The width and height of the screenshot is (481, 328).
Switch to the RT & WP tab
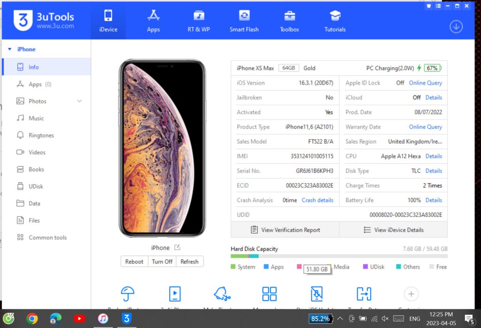coord(199,21)
